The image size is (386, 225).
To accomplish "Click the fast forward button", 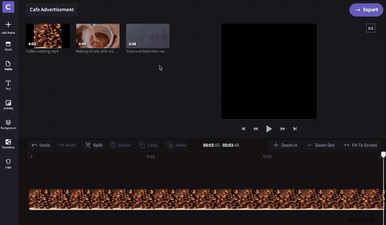I will point(283,129).
